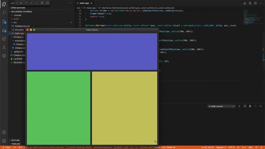Expand the OPEN EDITORS section
This screenshot has height=149, width=265.
(x=18, y=8)
